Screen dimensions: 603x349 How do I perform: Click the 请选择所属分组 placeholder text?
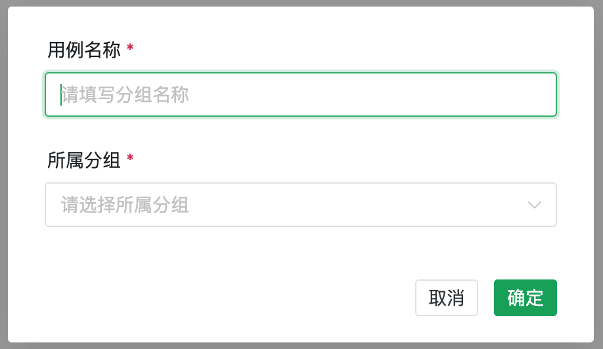tap(125, 205)
